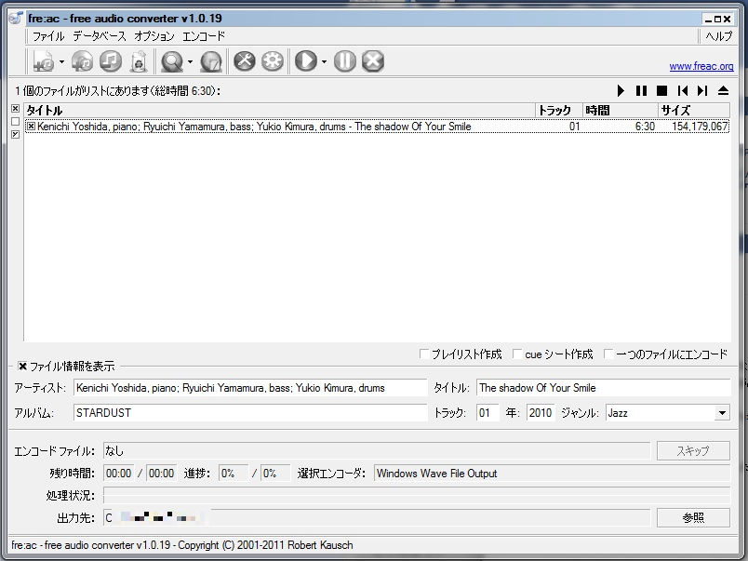Image resolution: width=748 pixels, height=561 pixels.
Task: Stop encoding with the toolbar X icon
Action: (373, 61)
